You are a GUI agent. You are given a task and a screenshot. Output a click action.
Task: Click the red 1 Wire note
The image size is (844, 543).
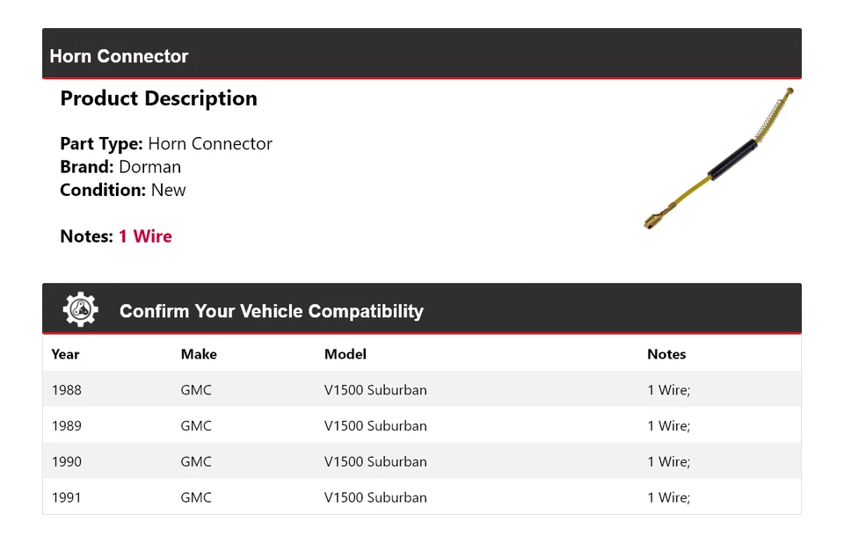coord(145,236)
